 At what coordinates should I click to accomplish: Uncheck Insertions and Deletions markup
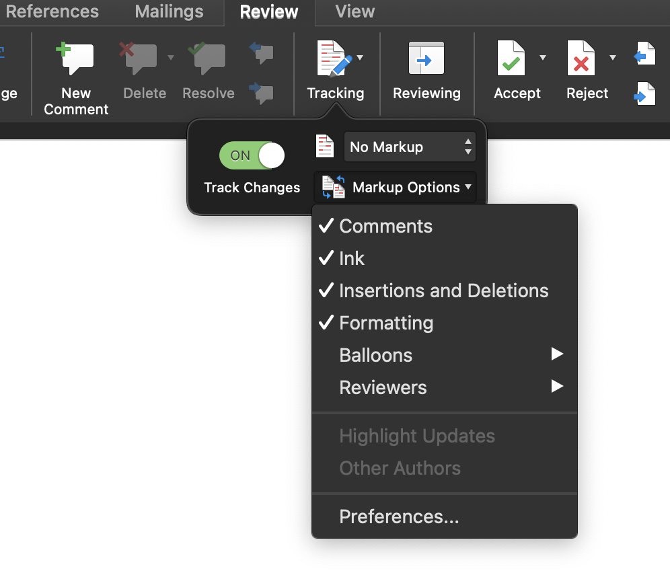pyautogui.click(x=443, y=290)
